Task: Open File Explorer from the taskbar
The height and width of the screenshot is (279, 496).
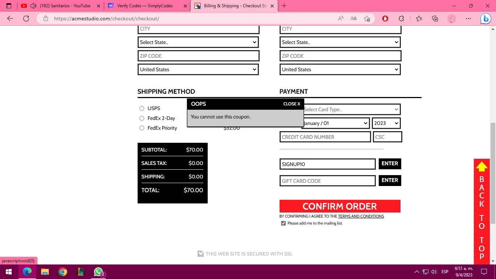Action: (45, 272)
